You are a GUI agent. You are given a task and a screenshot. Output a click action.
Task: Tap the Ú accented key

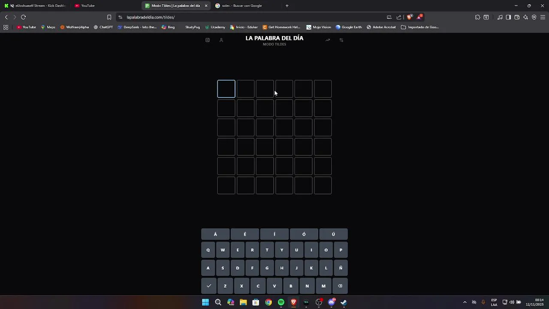(333, 234)
